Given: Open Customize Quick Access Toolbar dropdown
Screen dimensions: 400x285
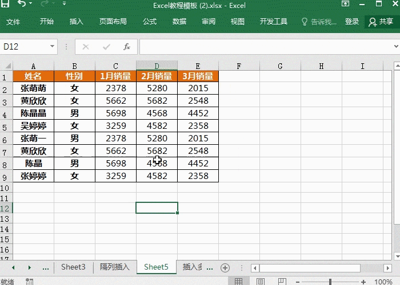Looking at the screenshot, I should point(64,3).
